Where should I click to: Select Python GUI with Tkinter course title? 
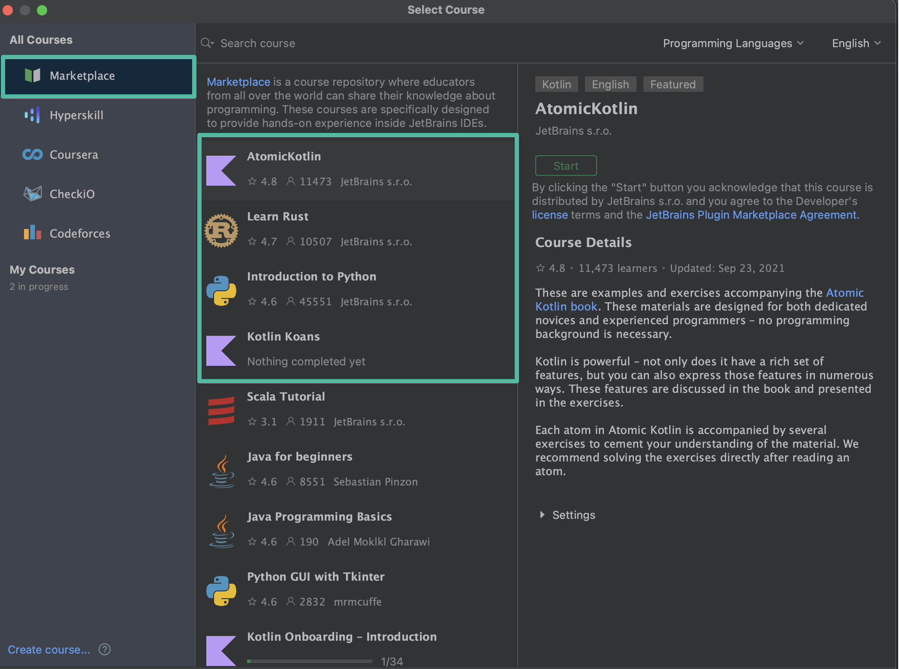(x=316, y=577)
